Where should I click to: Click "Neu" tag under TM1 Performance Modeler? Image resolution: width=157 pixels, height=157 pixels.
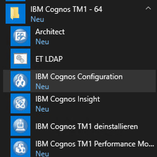[42, 154]
